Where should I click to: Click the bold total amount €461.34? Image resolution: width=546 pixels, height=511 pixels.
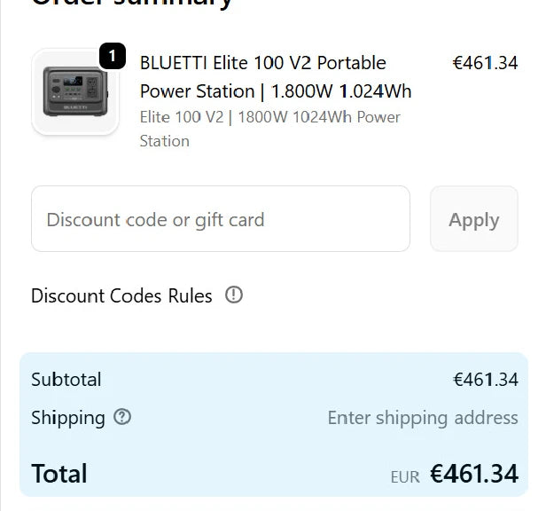coord(473,474)
